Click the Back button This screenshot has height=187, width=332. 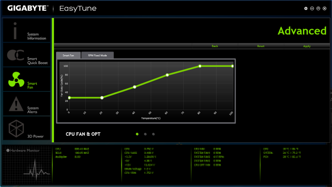[x=215, y=46]
